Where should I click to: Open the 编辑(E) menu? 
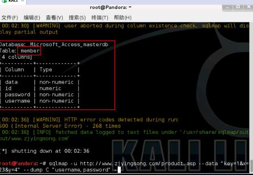[32, 18]
